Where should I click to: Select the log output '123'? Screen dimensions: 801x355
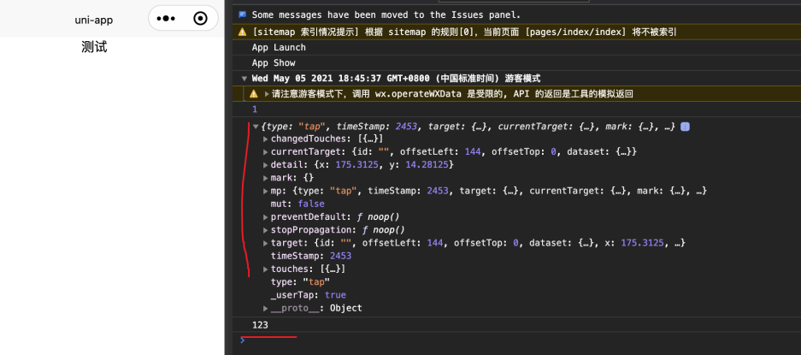[260, 325]
